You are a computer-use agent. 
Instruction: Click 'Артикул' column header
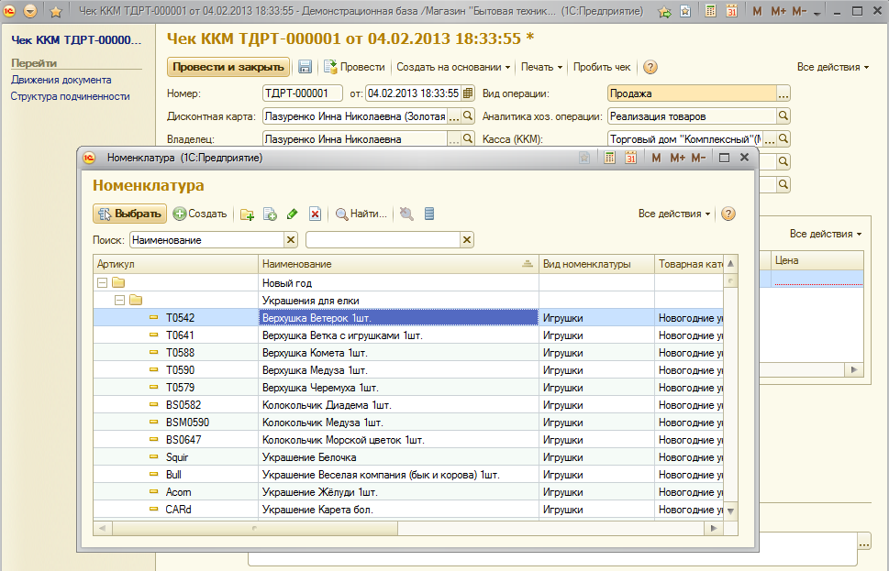[x=176, y=264]
